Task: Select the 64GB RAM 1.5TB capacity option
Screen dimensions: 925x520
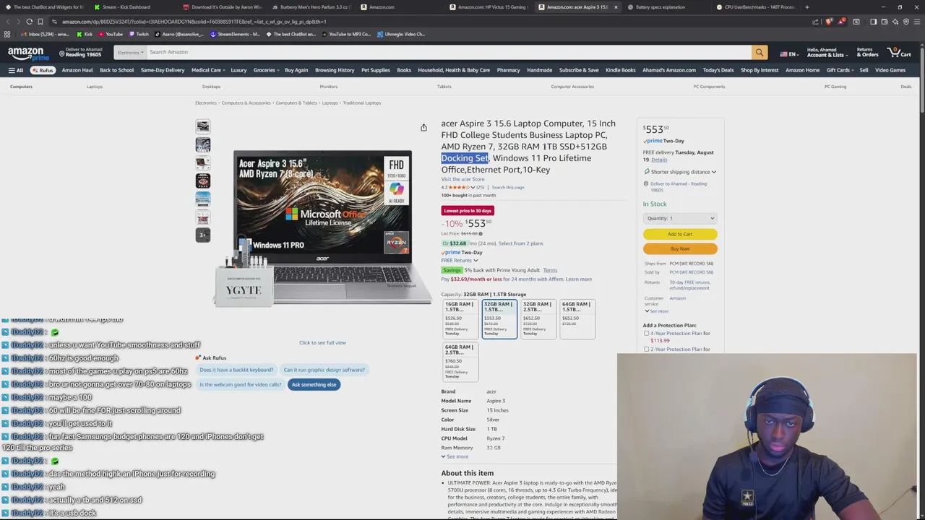Action: point(577,318)
